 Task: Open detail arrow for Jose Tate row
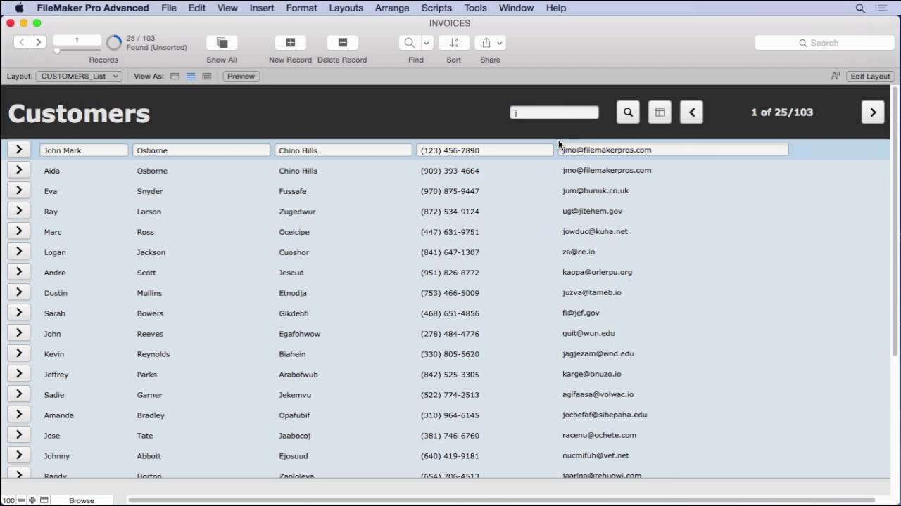pyautogui.click(x=19, y=435)
